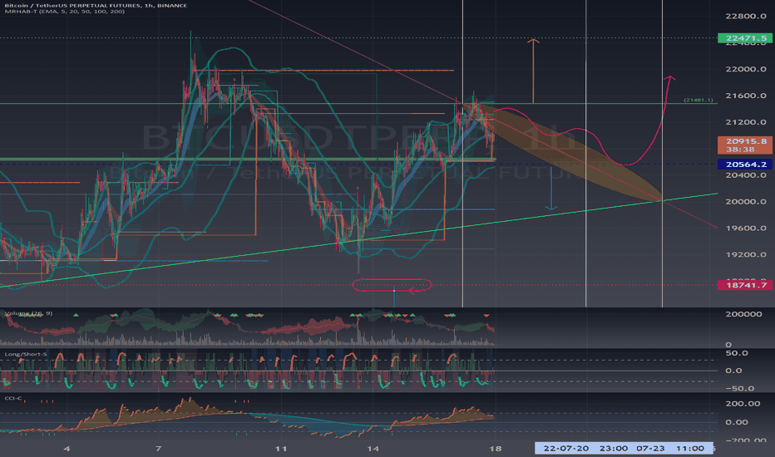This screenshot has height=457, width=775.
Task: Click the 21600.0 price axis value
Action: (x=746, y=96)
